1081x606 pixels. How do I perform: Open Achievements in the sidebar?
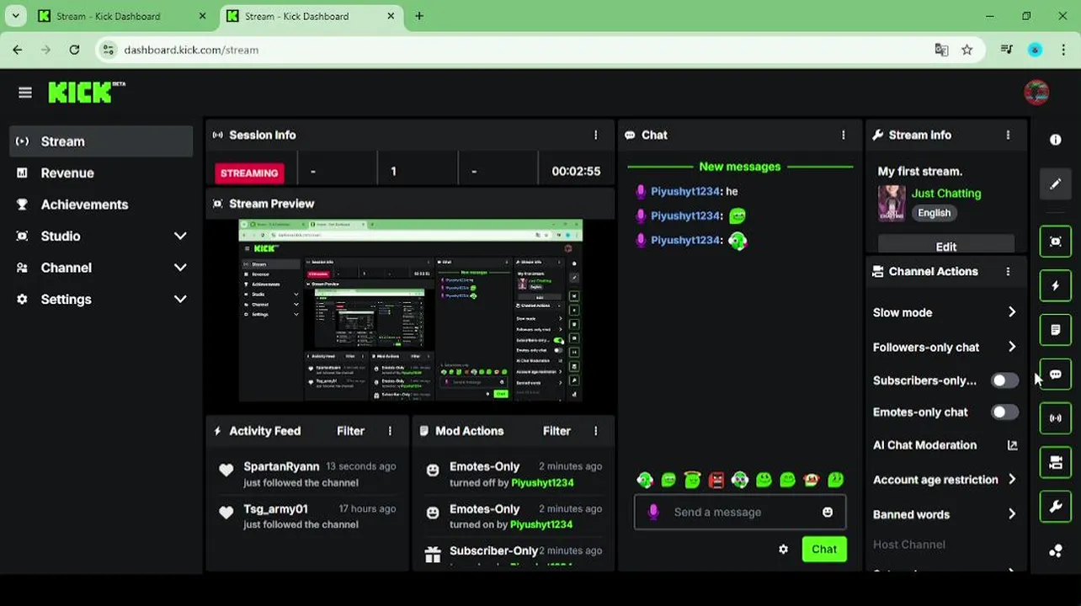(x=101, y=205)
